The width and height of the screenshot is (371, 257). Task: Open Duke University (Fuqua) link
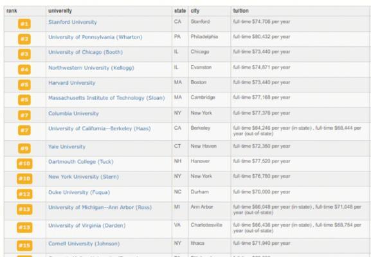tap(79, 193)
